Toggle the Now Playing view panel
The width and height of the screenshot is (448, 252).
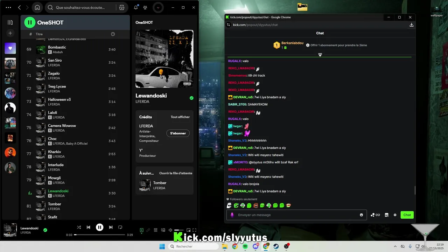[141, 230]
